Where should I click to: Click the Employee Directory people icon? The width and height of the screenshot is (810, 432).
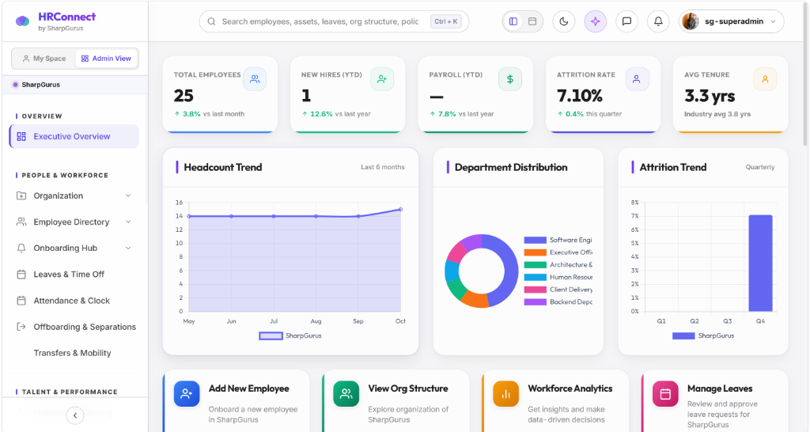[21, 222]
